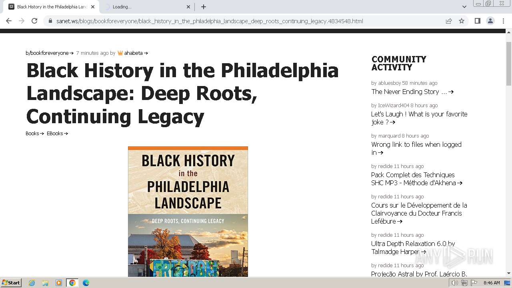Open Chrome's three-dot menu
512x288 pixels.
(503, 21)
